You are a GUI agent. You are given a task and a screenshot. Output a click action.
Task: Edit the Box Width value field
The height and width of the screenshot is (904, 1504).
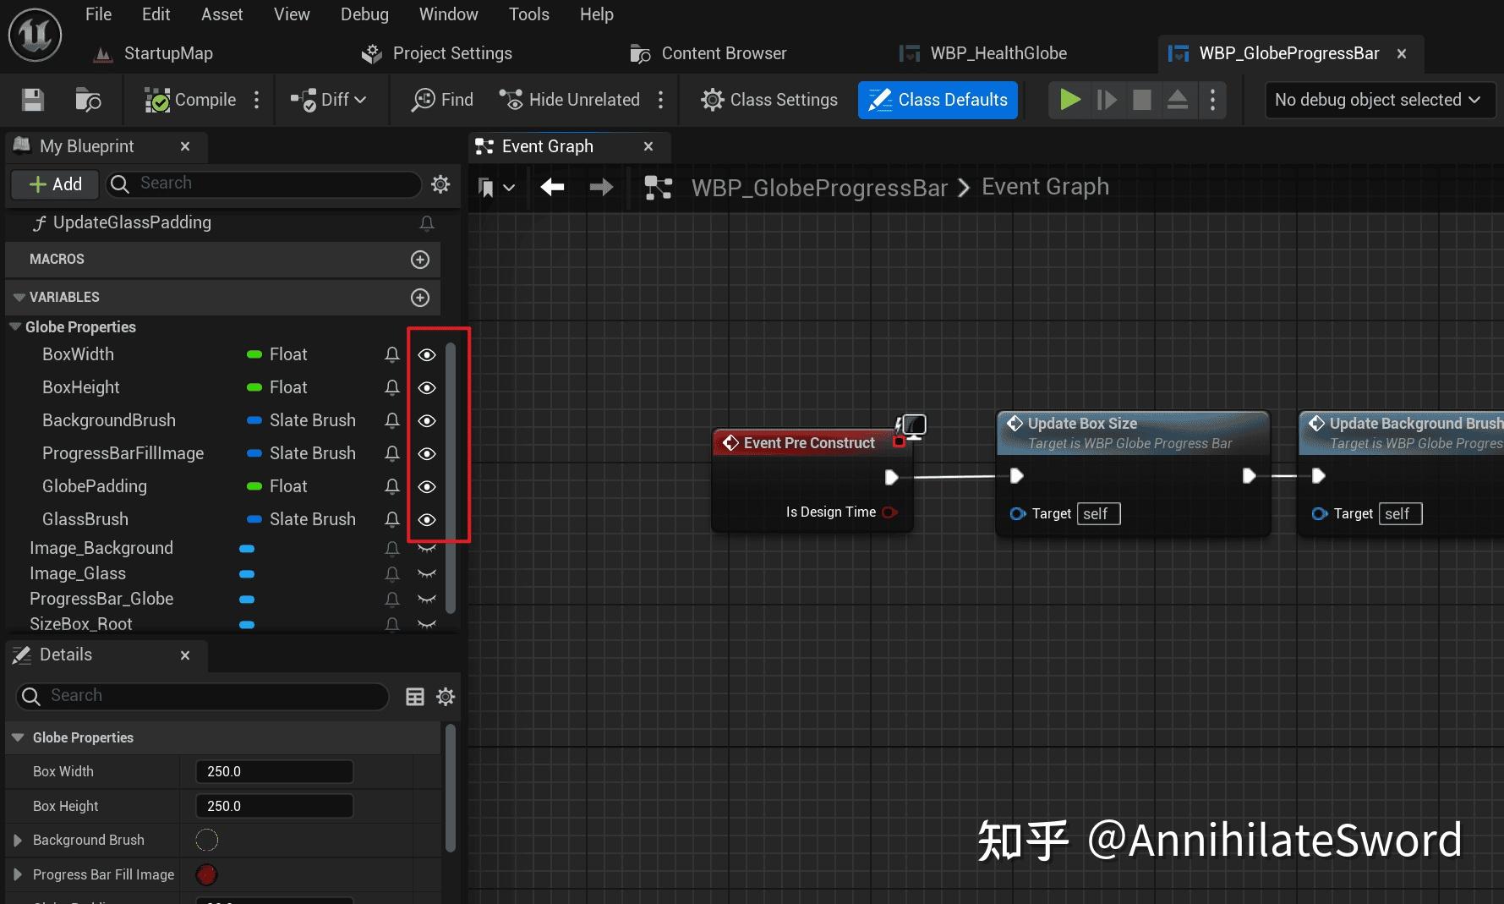pos(274,770)
